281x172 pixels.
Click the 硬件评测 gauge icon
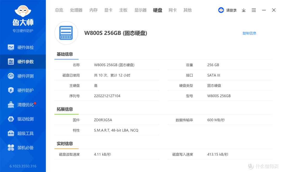point(11,76)
